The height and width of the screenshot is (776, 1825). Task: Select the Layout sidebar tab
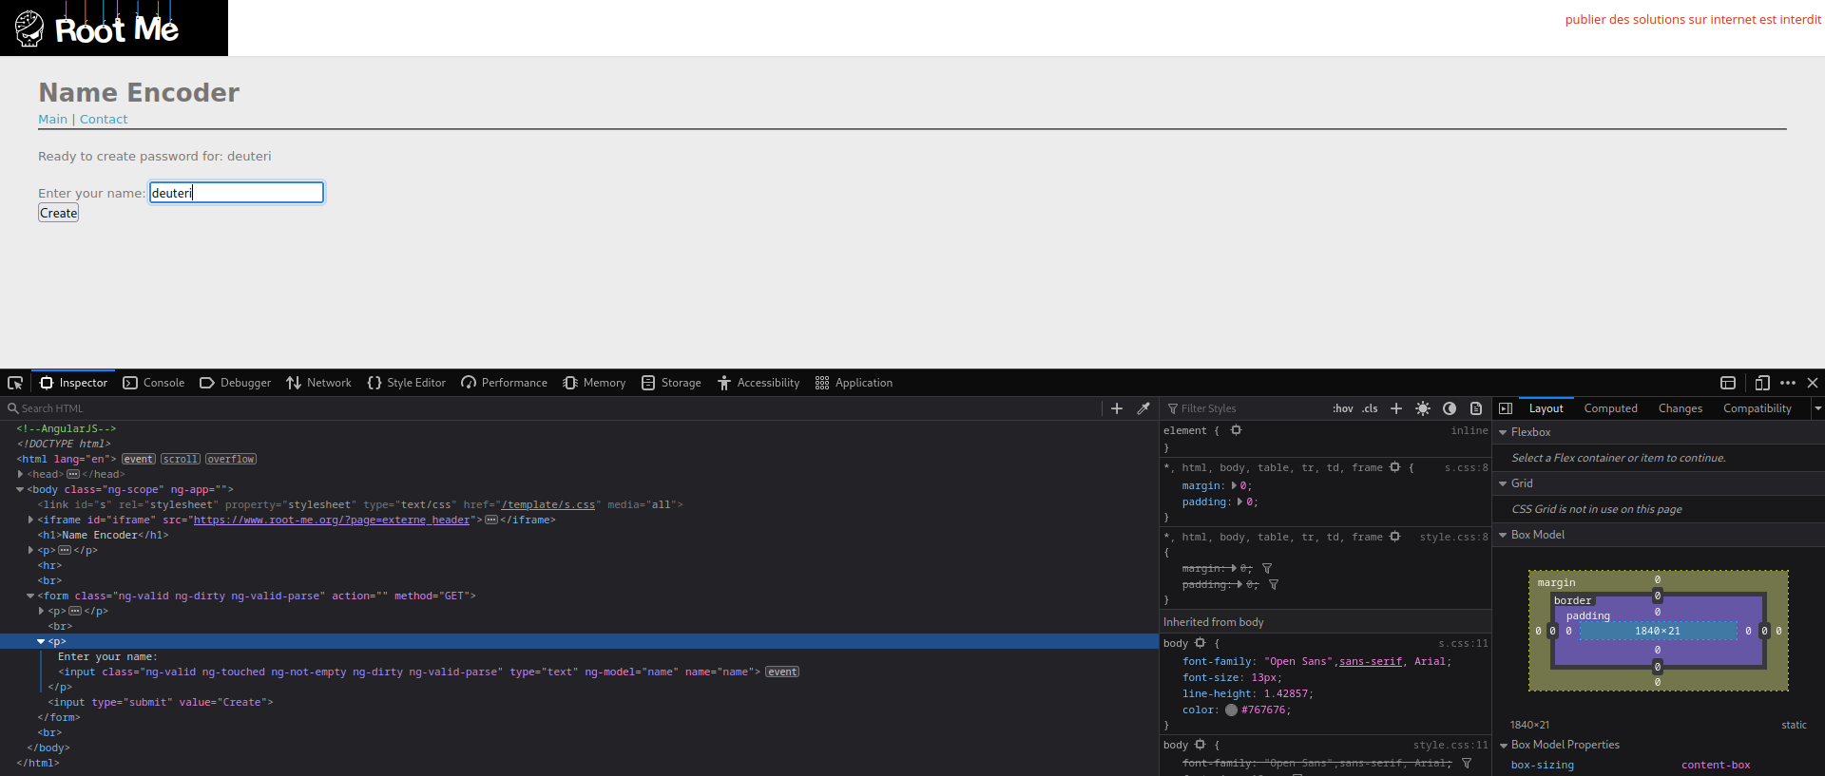(1546, 408)
